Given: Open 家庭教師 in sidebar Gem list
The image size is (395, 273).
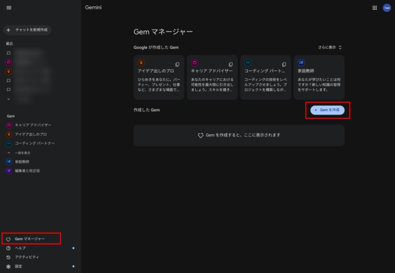Looking at the screenshot, I should (x=22, y=162).
